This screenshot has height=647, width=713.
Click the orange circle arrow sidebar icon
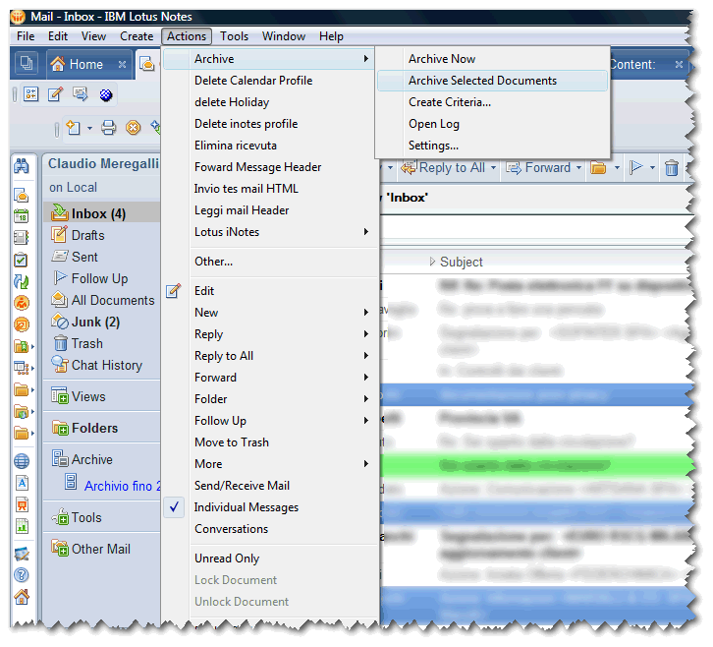[22, 324]
